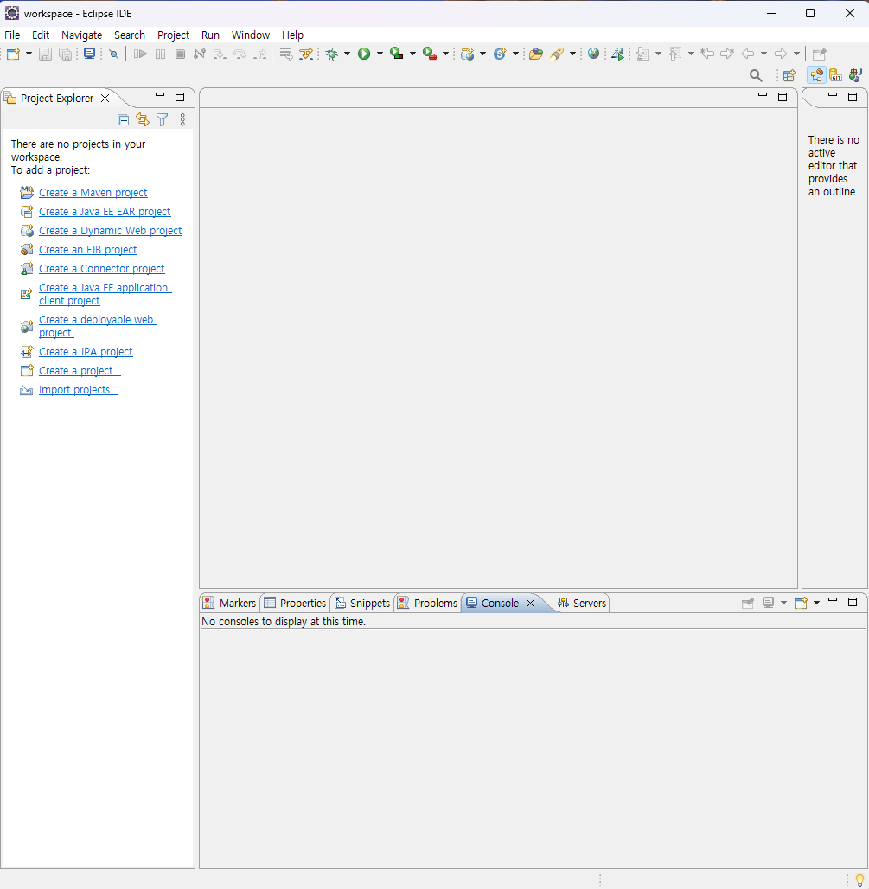Click the Open Type folder icon

pyautogui.click(x=536, y=54)
